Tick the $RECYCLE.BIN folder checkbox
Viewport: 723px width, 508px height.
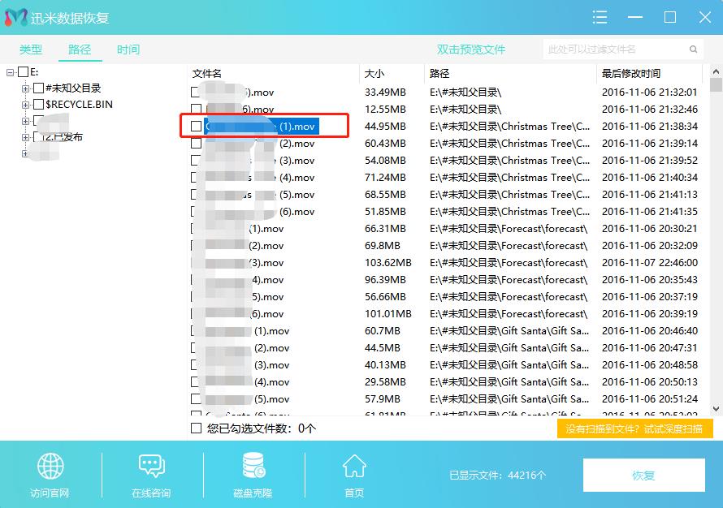(x=38, y=105)
